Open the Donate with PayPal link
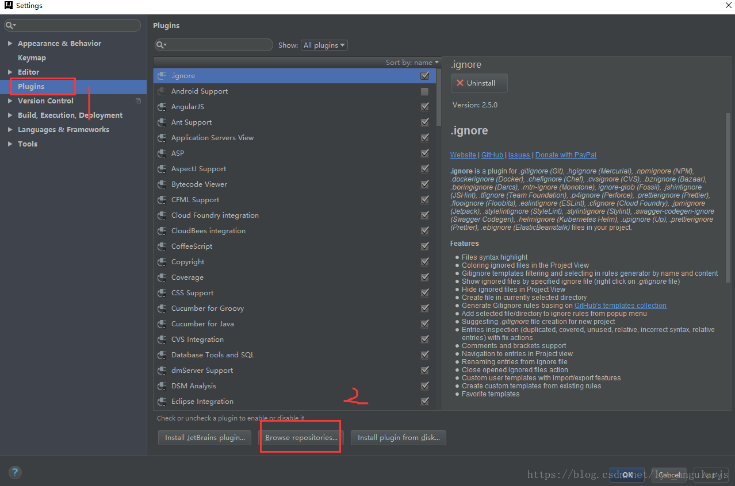 pyautogui.click(x=566, y=155)
